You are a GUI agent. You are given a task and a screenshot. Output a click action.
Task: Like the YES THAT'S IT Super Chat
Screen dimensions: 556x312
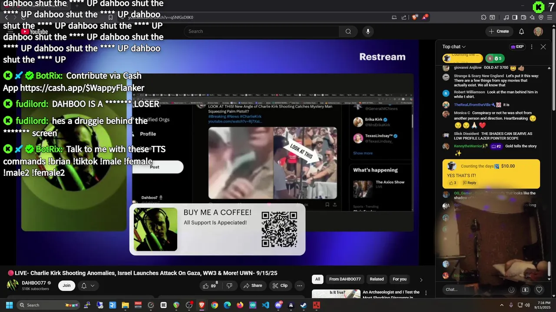452,183
